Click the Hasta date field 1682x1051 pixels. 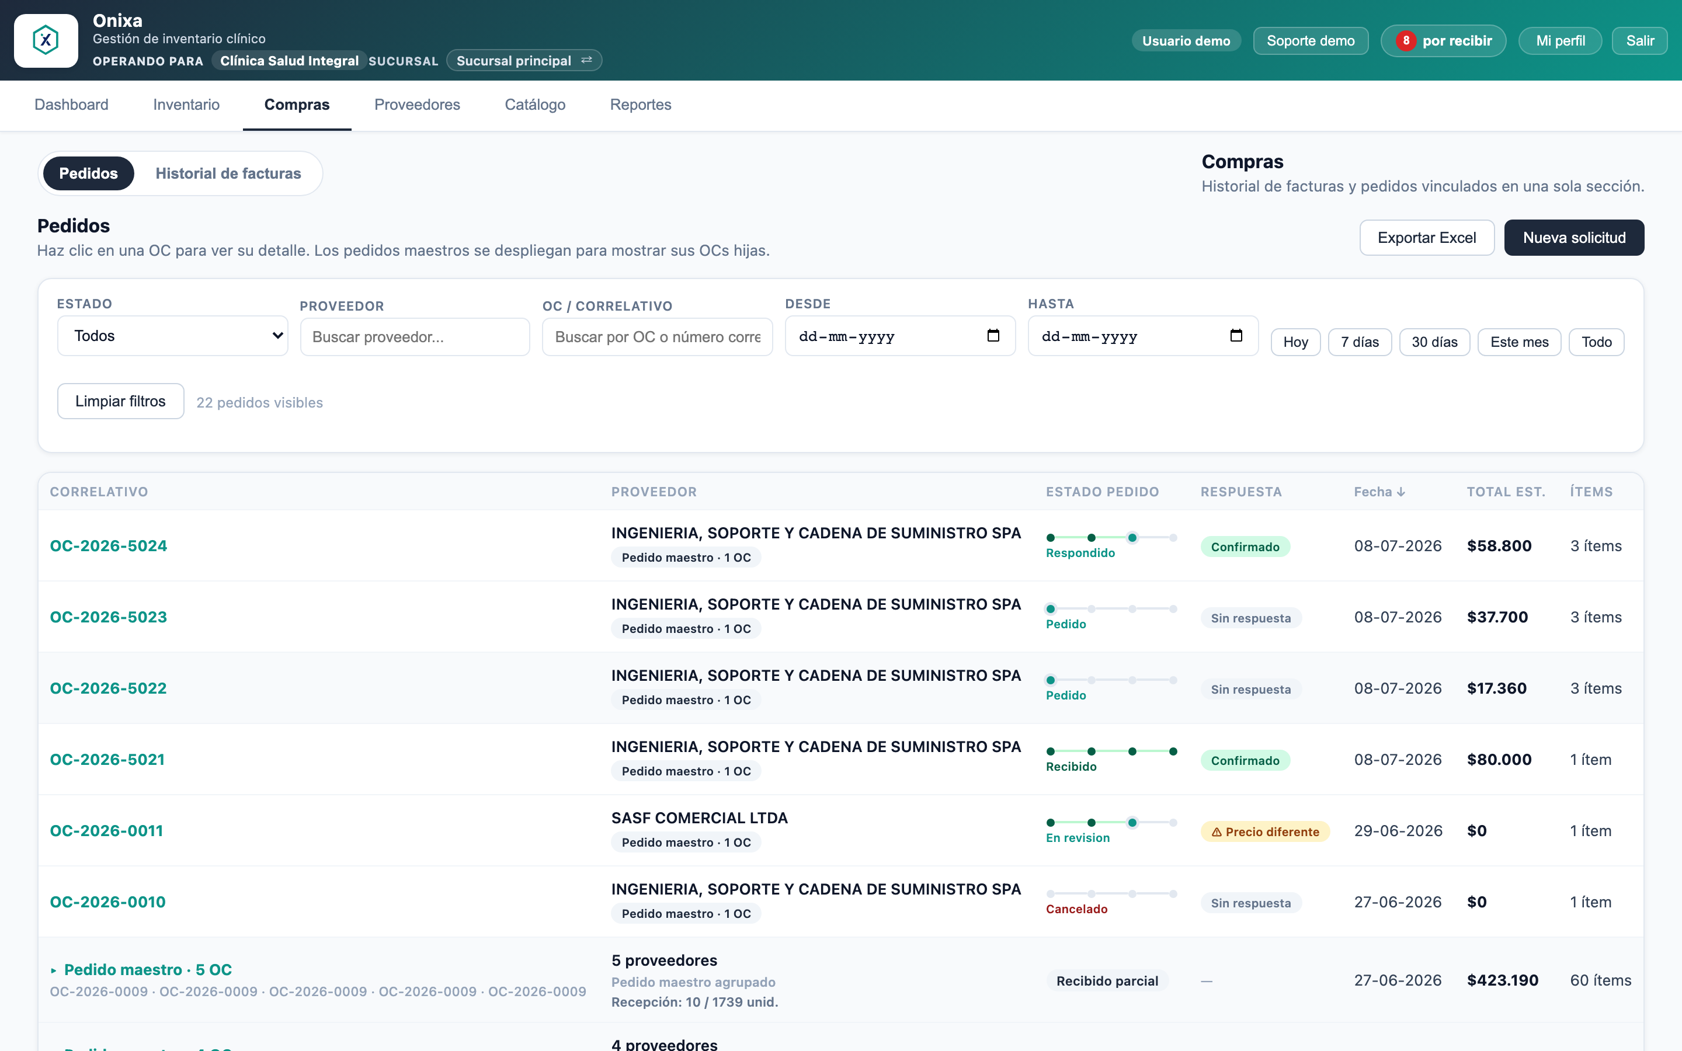pos(1142,336)
